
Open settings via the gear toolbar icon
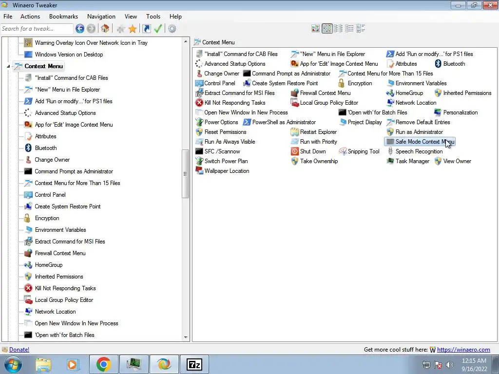[172, 29]
